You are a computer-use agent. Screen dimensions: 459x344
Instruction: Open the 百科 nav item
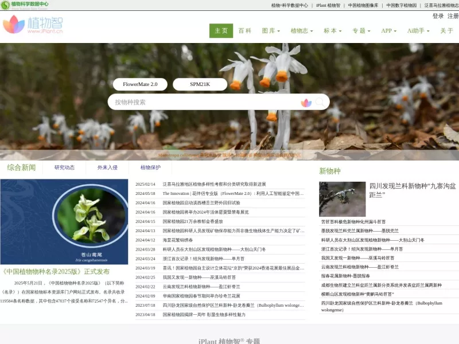245,31
